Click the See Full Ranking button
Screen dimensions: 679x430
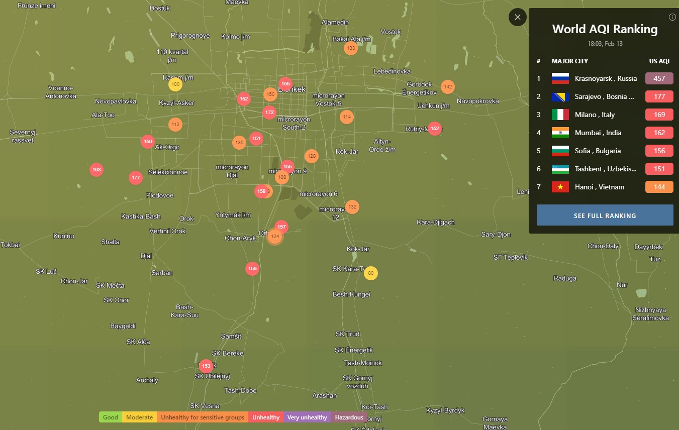(x=605, y=216)
